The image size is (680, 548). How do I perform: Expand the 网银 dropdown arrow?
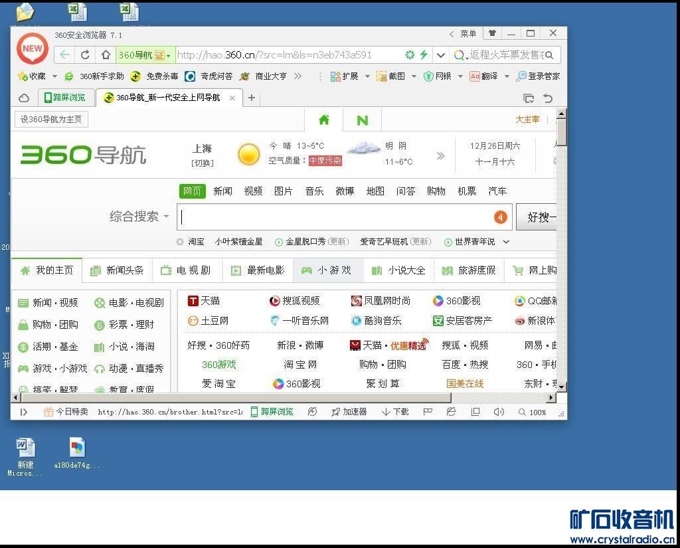(x=460, y=76)
